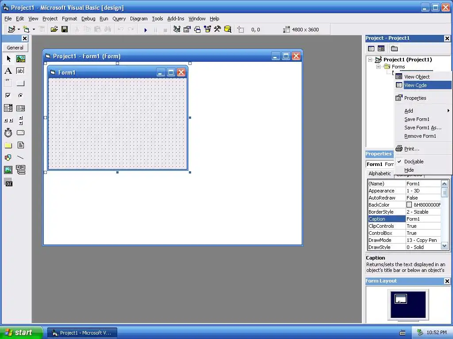The image size is (453, 339).
Task: Select the Label control tool
Action: [8, 71]
